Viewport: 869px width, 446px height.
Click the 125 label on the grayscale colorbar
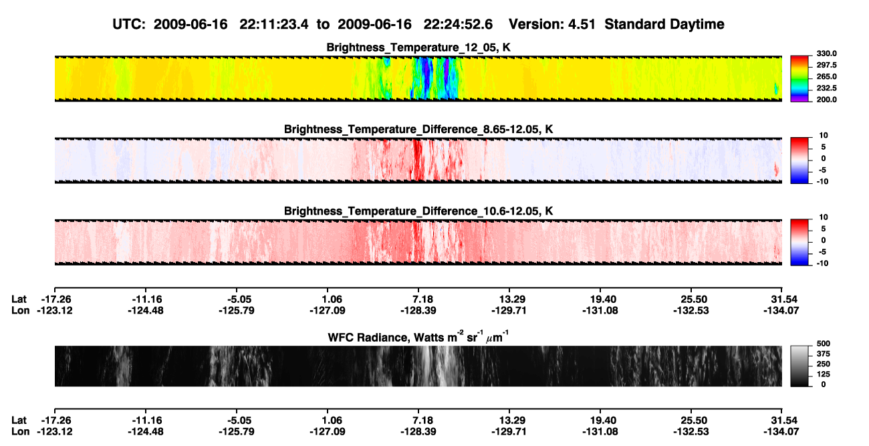[x=824, y=374]
